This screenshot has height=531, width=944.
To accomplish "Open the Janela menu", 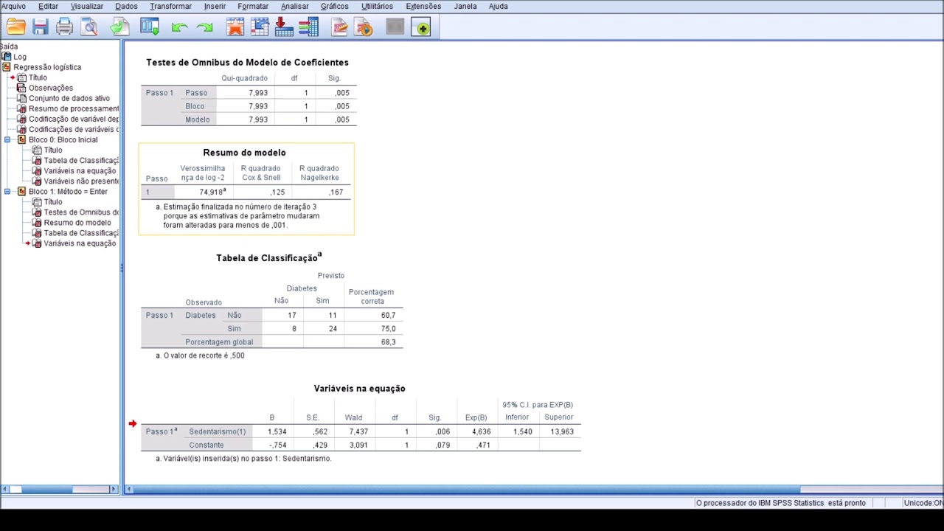I will coord(465,6).
